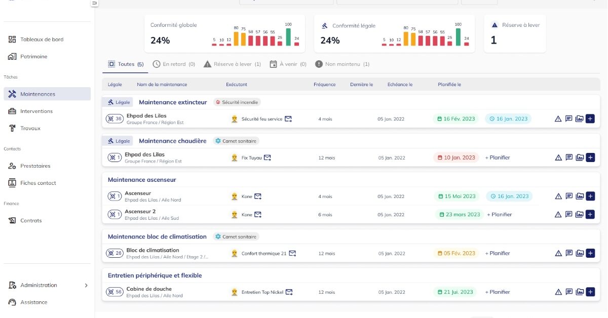This screenshot has height=318, width=608.
Task: Click the warning triangle on Cabine de douche row
Action: pos(558,292)
